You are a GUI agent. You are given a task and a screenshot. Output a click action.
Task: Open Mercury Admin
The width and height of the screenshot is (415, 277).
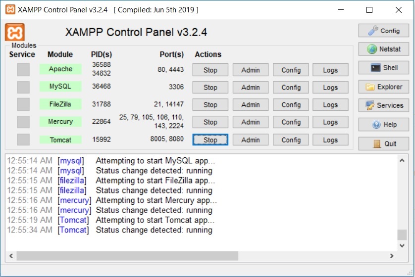251,122
